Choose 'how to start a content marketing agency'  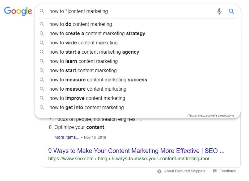click(137, 52)
